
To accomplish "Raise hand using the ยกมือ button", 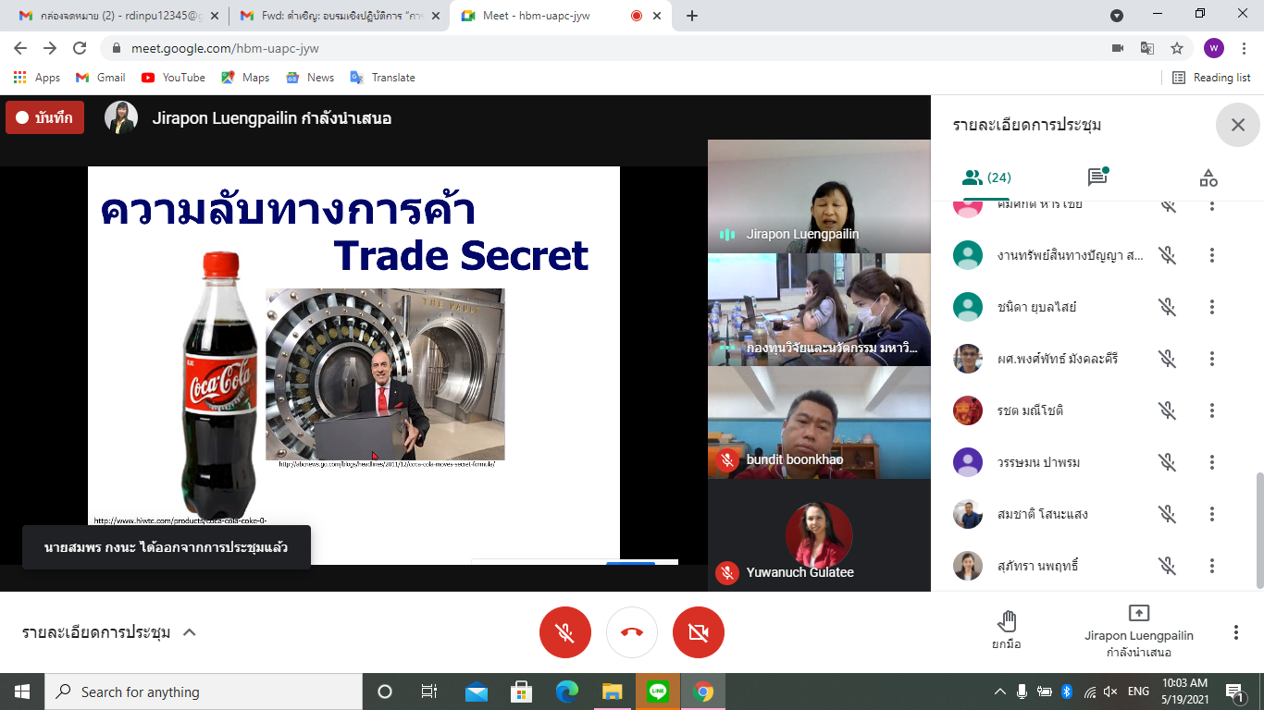I will 1006,630.
